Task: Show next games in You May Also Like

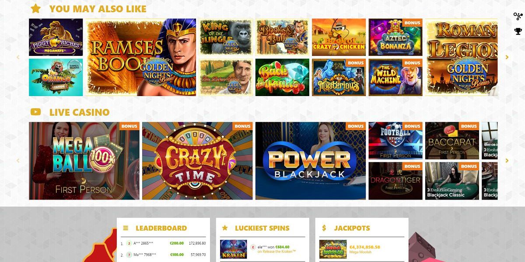Action: [507, 57]
